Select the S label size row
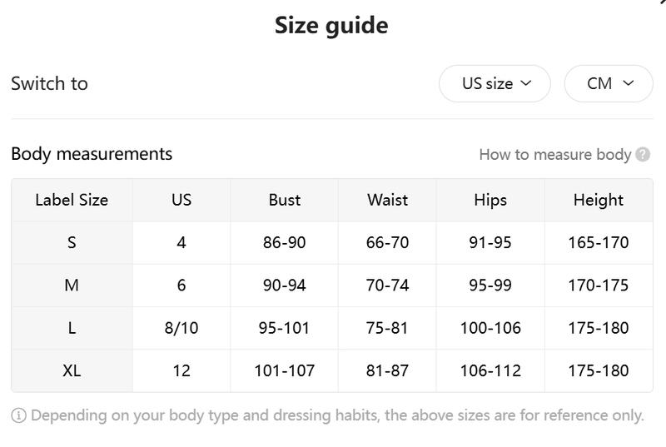Screen dimensions: 666x447 [x=72, y=242]
